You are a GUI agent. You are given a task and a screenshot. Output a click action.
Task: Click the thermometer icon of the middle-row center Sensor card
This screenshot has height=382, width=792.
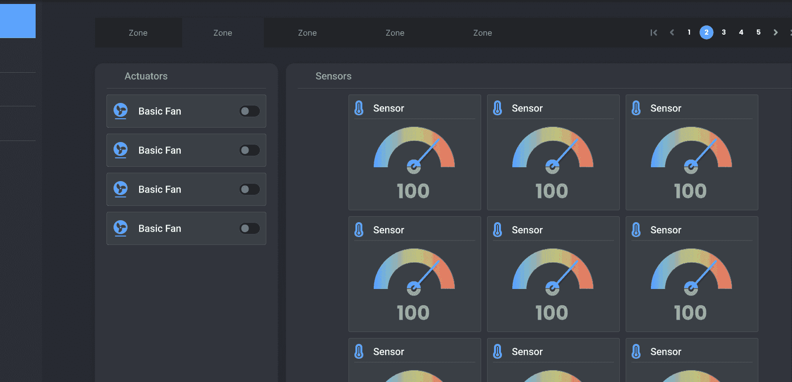(x=497, y=230)
